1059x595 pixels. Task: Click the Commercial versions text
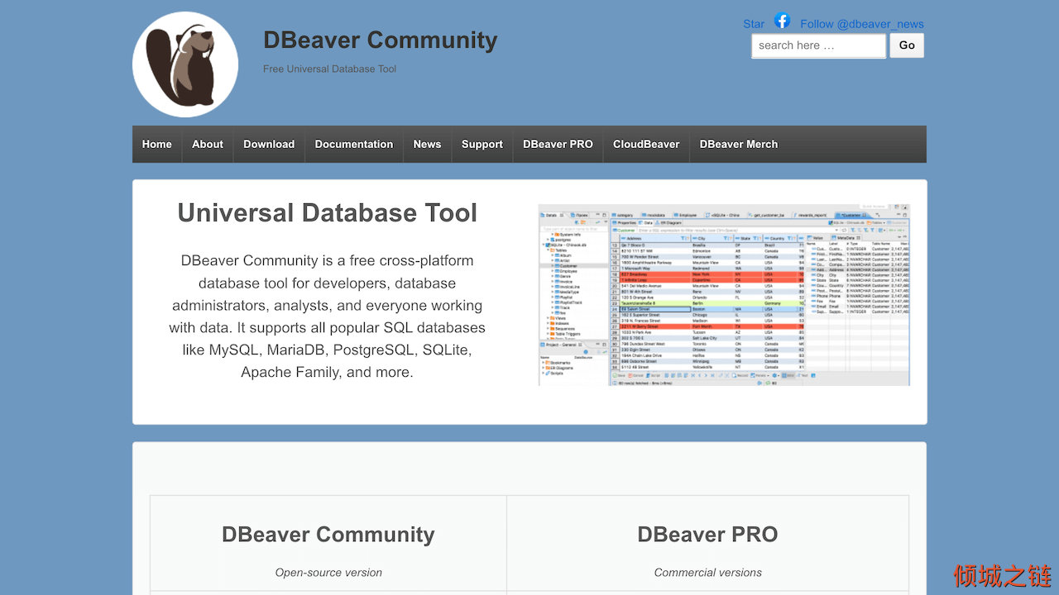coord(708,572)
